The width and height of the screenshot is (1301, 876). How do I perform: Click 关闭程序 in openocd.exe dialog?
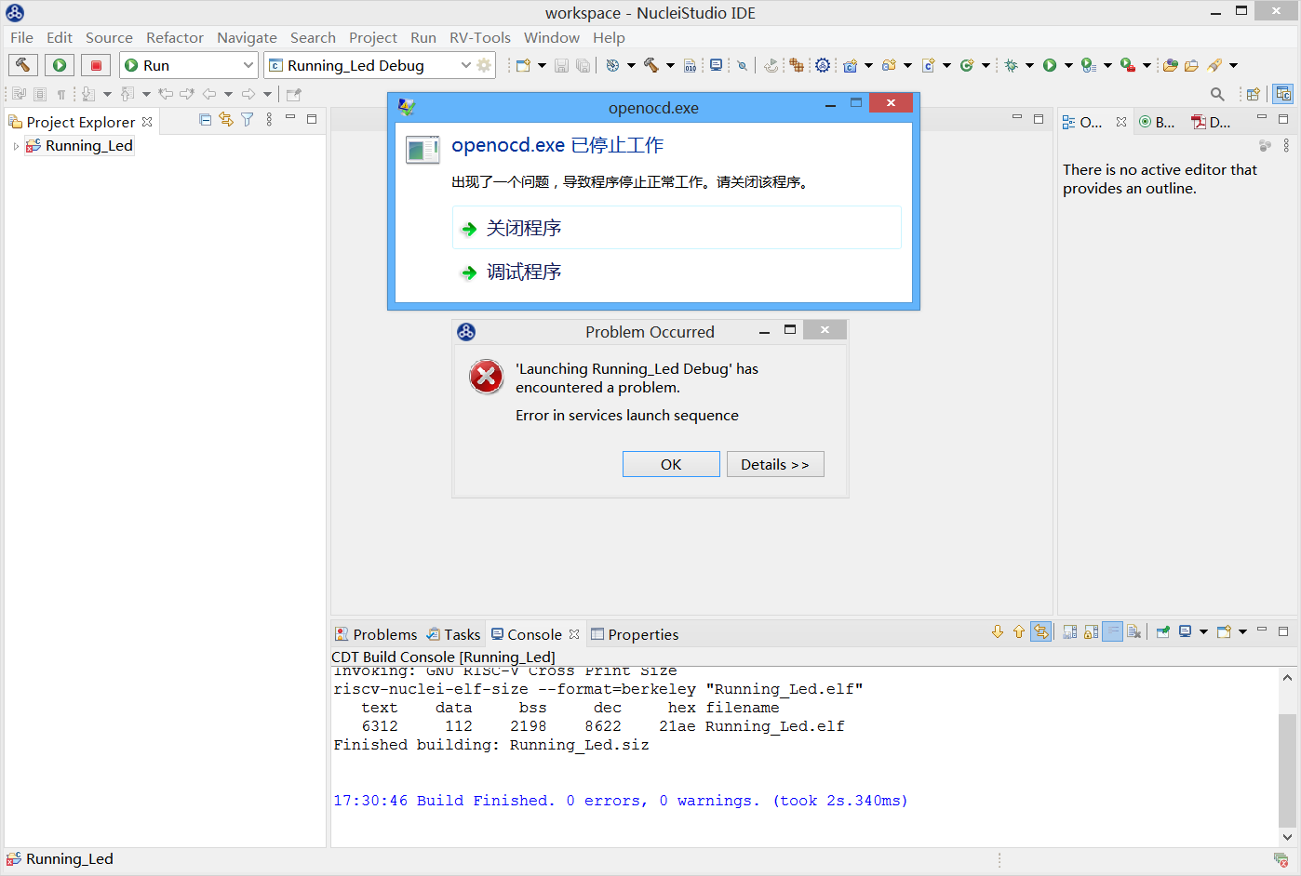(677, 228)
